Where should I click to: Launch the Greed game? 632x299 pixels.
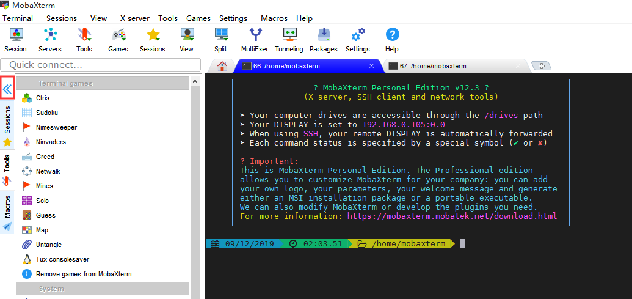click(x=45, y=157)
